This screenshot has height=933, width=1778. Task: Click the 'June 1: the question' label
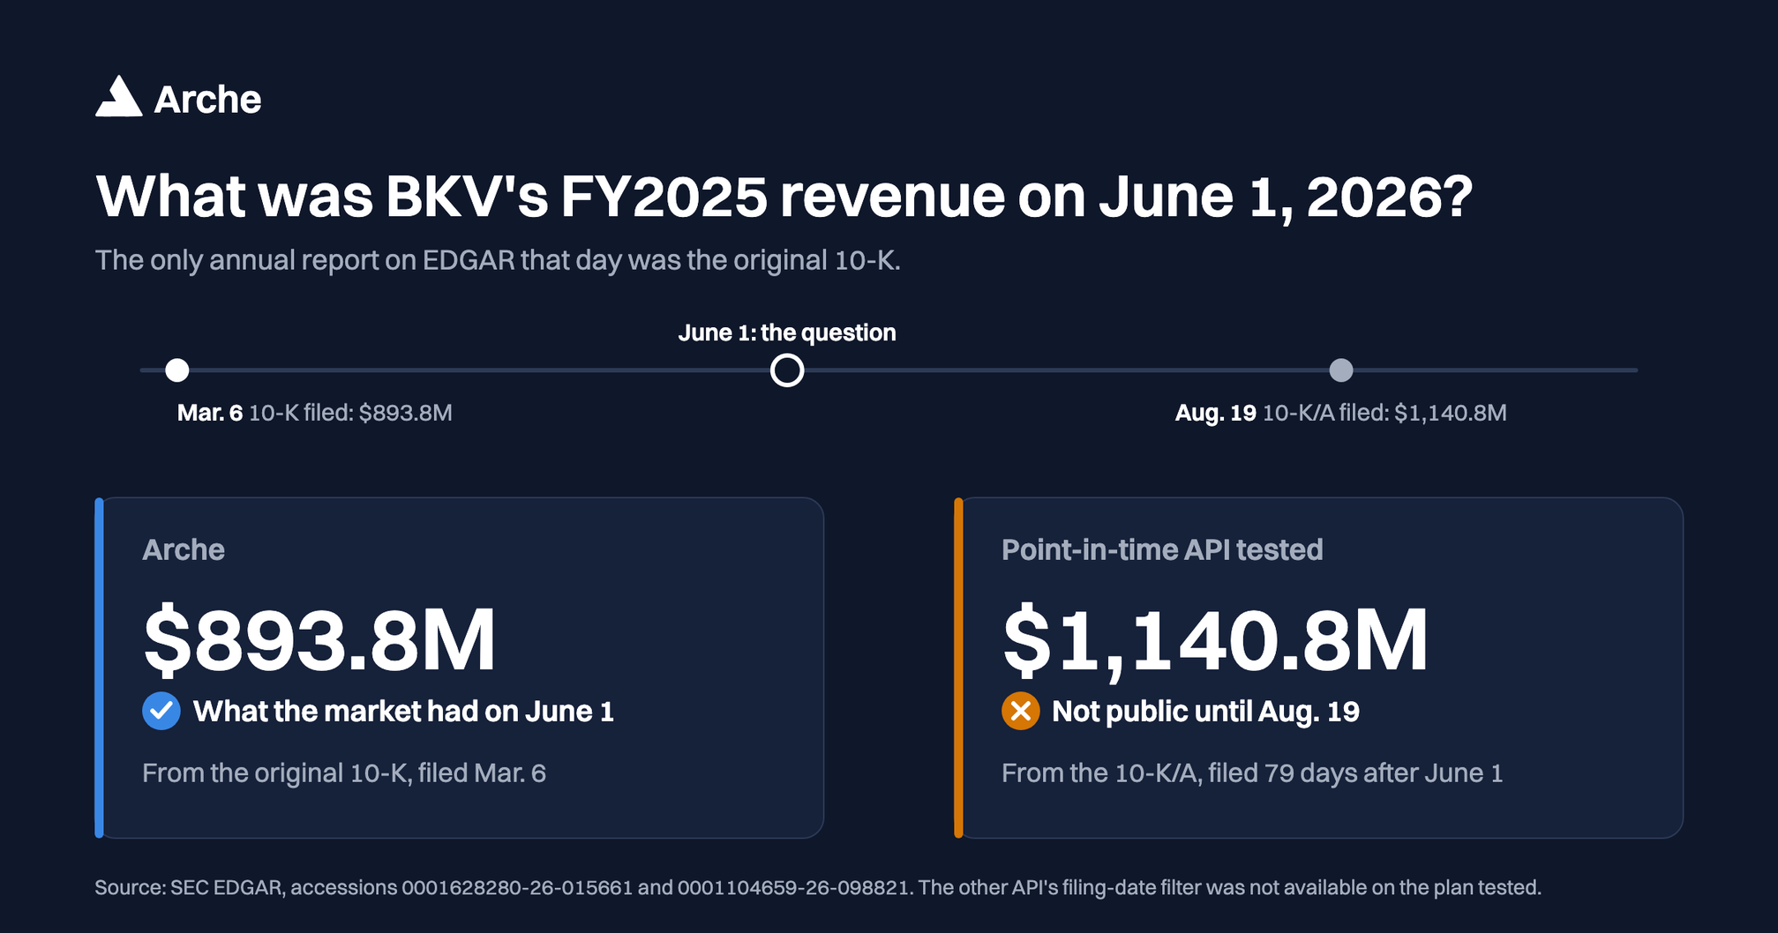click(x=787, y=332)
